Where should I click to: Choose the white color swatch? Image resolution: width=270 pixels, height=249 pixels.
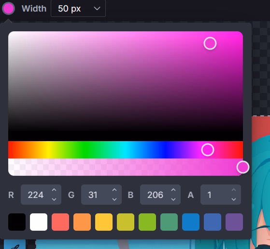tap(39, 222)
